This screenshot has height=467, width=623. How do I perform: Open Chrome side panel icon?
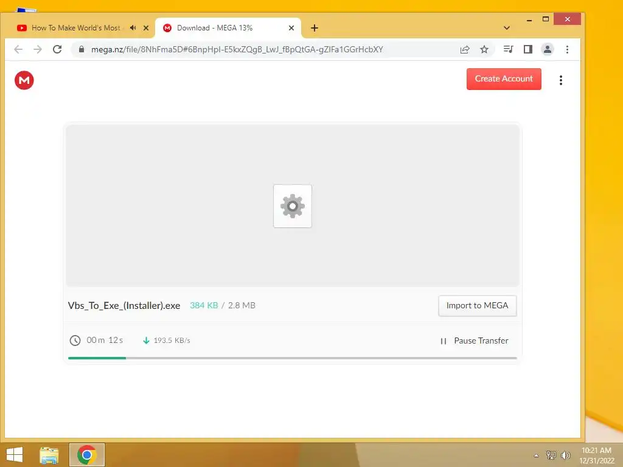527,49
